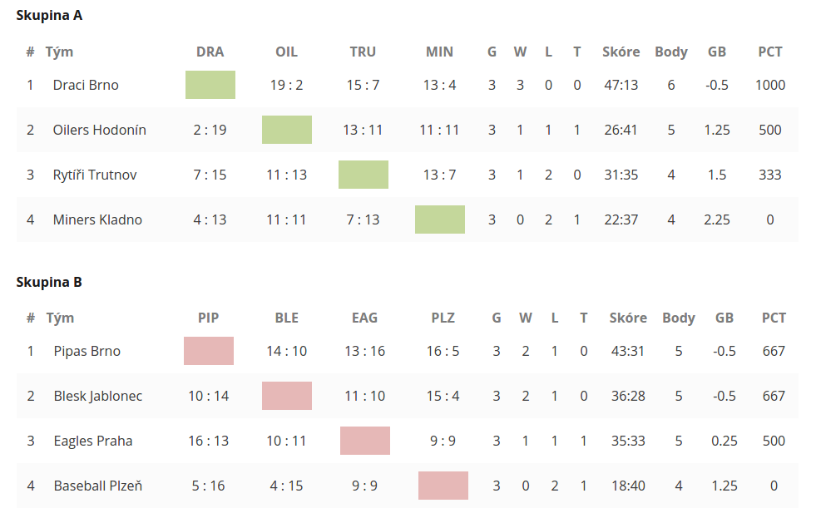The width and height of the screenshot is (816, 513).
Task: Click the GB column header in Skupina B
Action: 725,318
